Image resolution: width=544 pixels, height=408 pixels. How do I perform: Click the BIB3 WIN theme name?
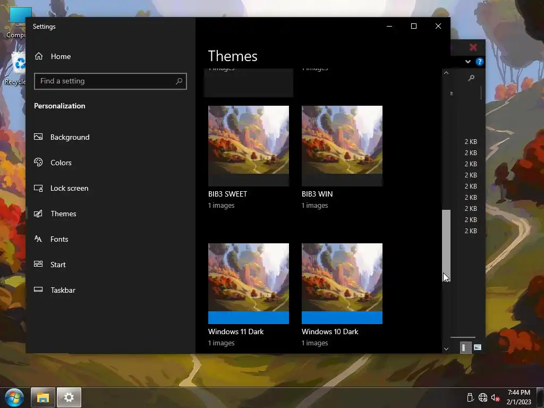pos(317,194)
